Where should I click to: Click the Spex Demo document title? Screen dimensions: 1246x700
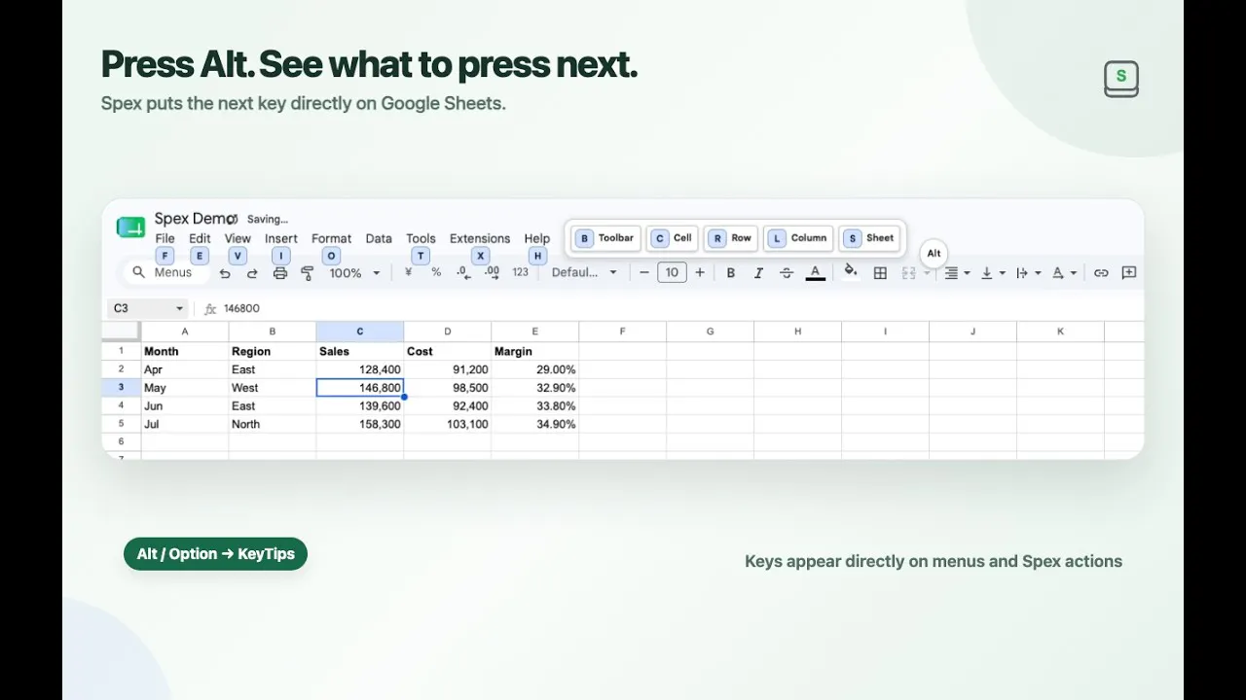click(195, 219)
